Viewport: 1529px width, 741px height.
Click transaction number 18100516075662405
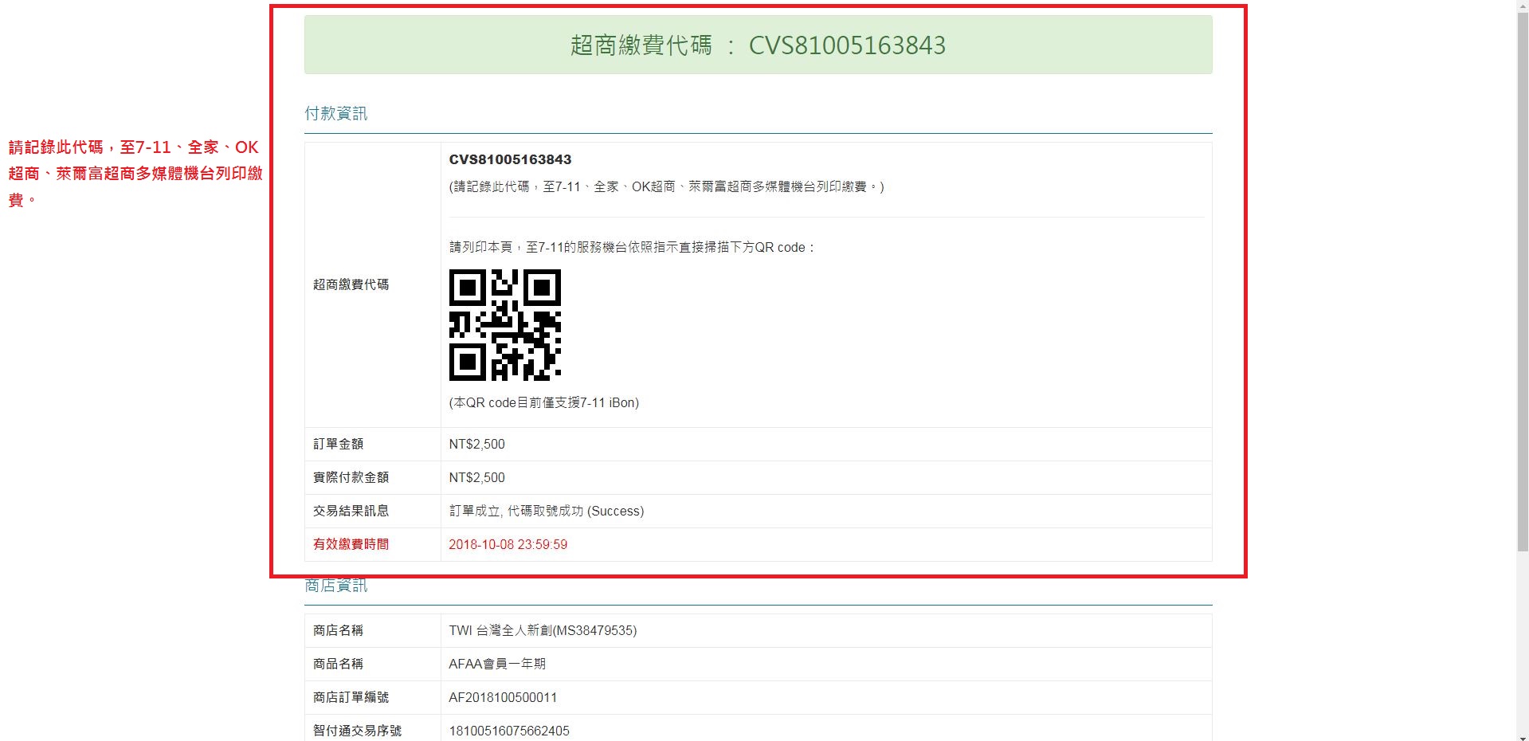coord(509,731)
